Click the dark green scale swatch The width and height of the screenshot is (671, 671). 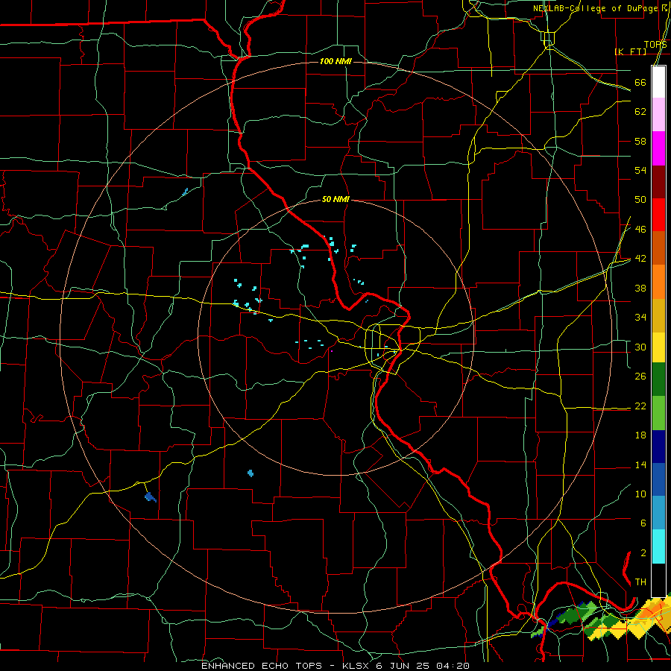pyautogui.click(x=658, y=379)
